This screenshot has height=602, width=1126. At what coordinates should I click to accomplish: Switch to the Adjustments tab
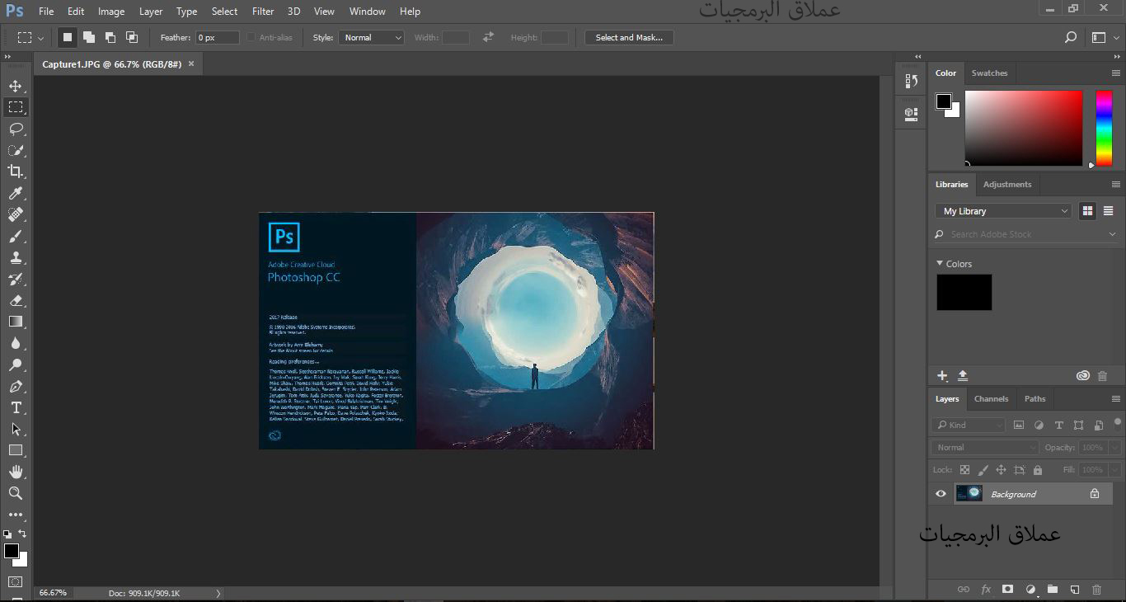point(1007,185)
